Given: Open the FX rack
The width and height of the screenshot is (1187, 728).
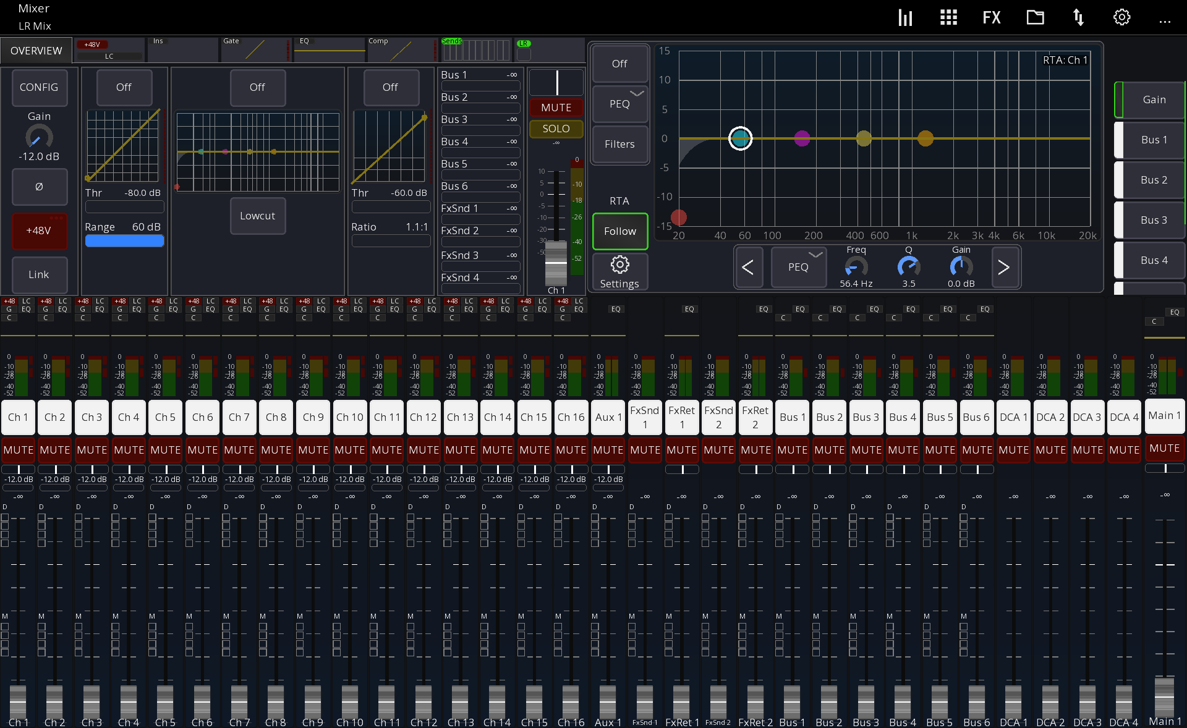Looking at the screenshot, I should click(991, 17).
